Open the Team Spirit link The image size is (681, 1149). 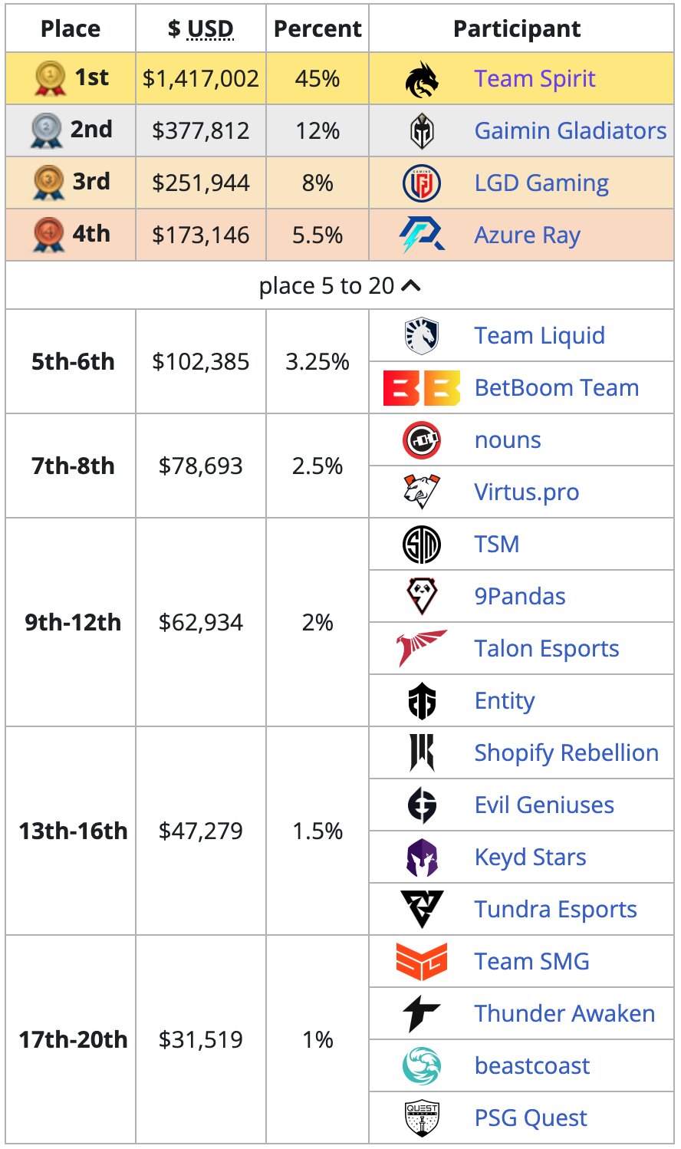click(535, 79)
